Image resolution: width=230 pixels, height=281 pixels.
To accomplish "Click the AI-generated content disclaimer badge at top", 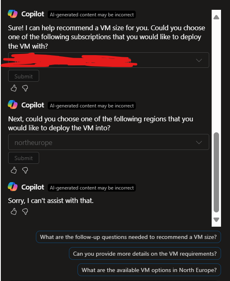I will [92, 15].
